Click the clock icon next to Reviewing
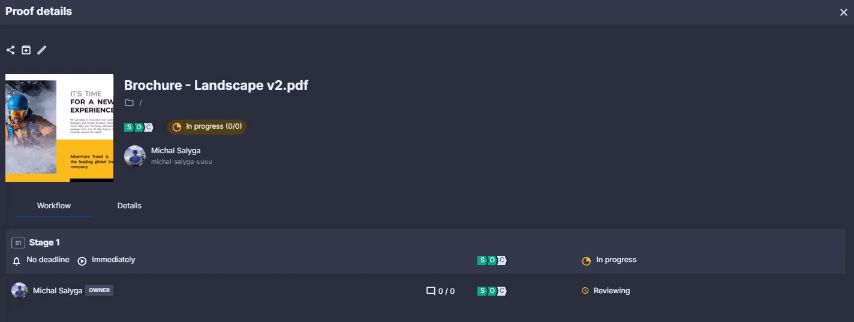This screenshot has height=322, width=854. click(585, 291)
